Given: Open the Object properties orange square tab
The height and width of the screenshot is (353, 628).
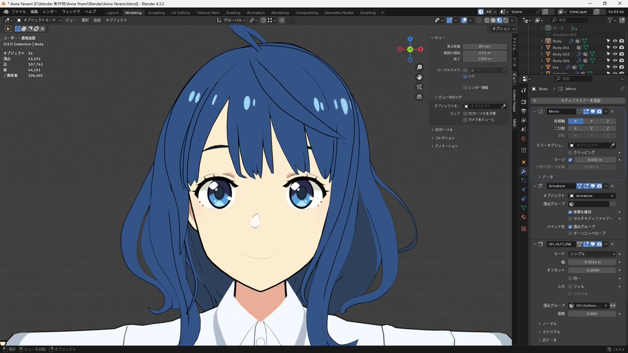Looking at the screenshot, I should tap(523, 162).
